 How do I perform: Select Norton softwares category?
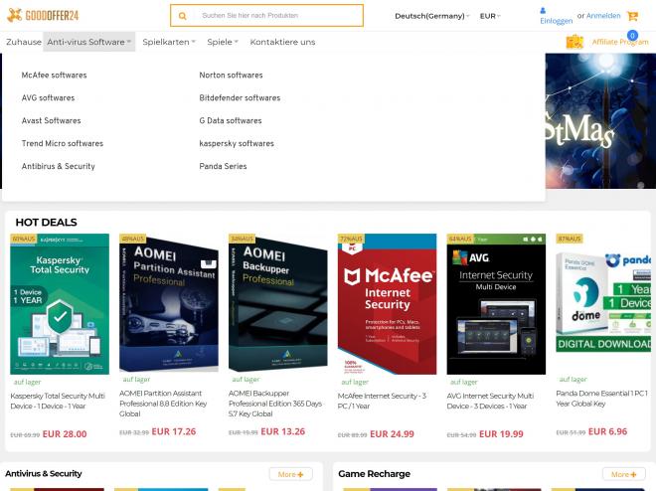pyautogui.click(x=231, y=76)
